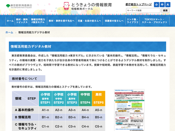Viewport: 175px width, 131px height.
Task: Open 情報活用能力 #東京モデル menu item
Action: point(38,21)
